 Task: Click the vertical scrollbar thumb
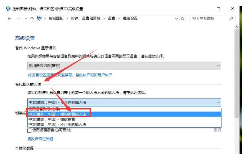pos(237,73)
